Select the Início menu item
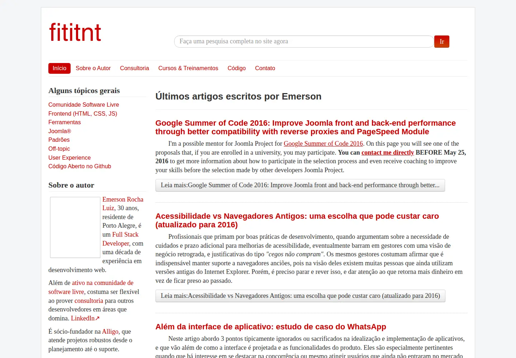 click(x=59, y=68)
